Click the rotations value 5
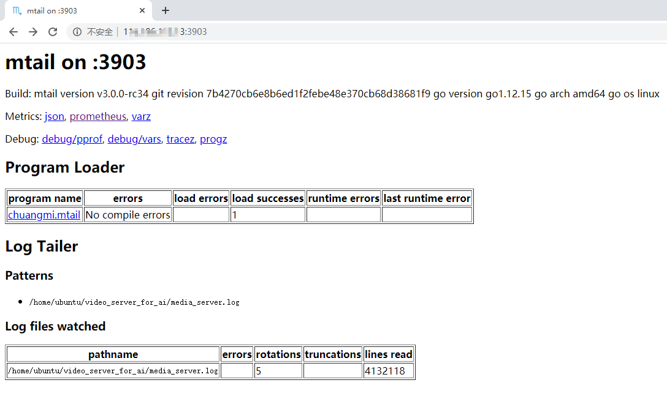This screenshot has width=667, height=399. pyautogui.click(x=278, y=371)
